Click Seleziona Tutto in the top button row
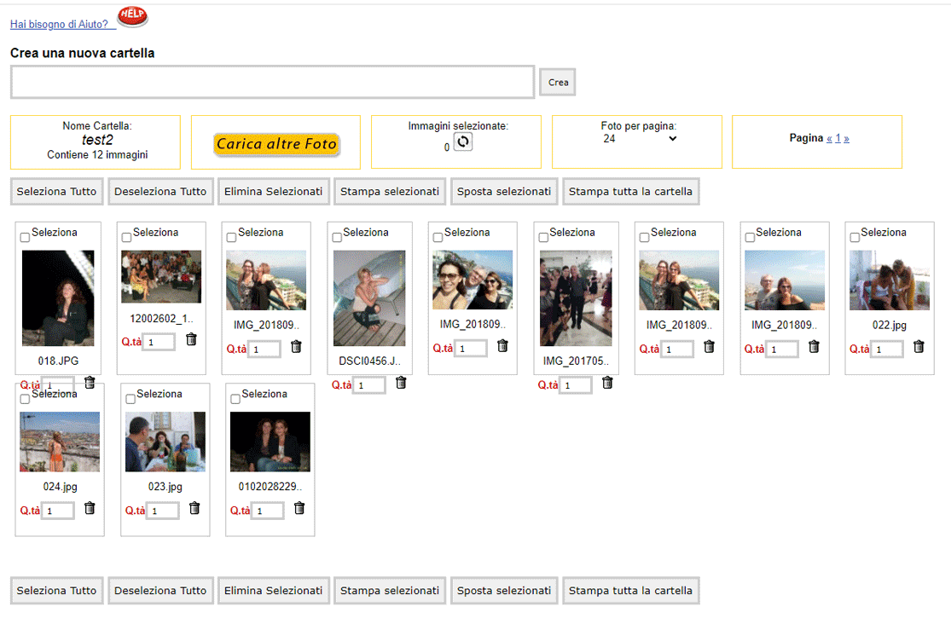951x618 pixels. pos(57,192)
